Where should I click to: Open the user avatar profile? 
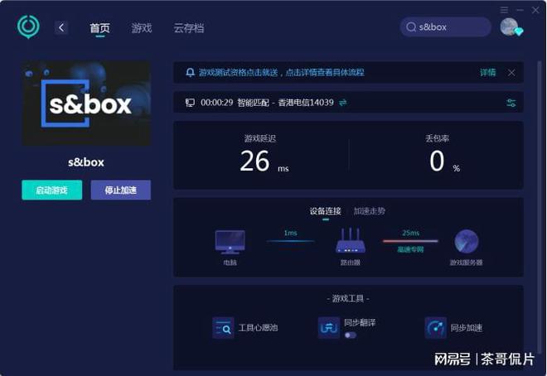tap(510, 27)
